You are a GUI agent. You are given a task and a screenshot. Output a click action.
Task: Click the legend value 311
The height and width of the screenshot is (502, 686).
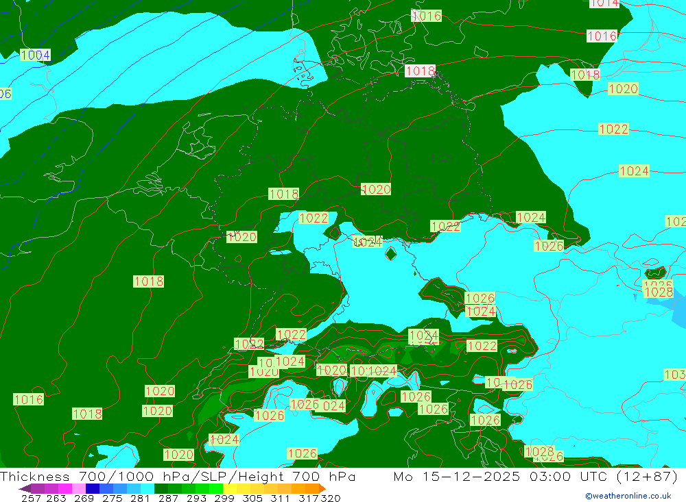click(x=280, y=498)
